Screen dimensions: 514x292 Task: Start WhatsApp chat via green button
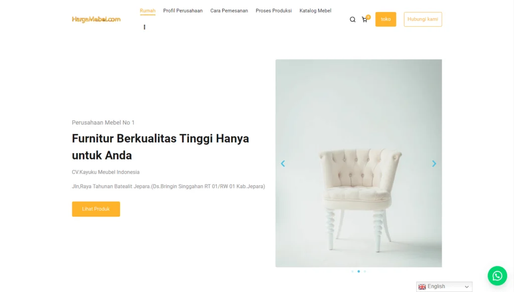(x=497, y=275)
